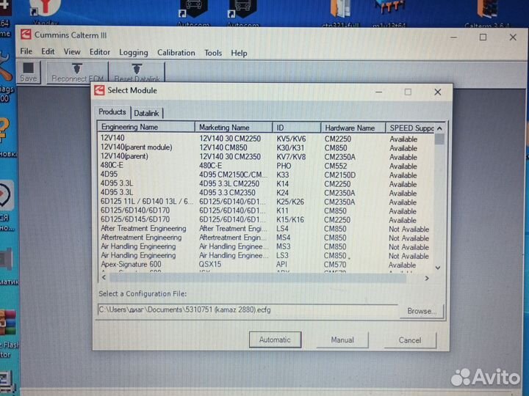529x396 pixels.
Task: Click the CM2150D hardware name cell
Action: point(339,175)
